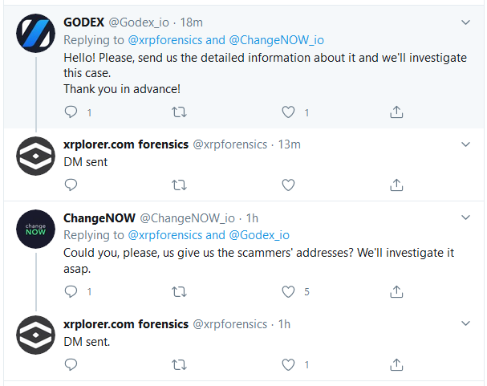Expand options for xrpforensics 13m tweet
Image resolution: width=487 pixels, height=386 pixels.
466,144
